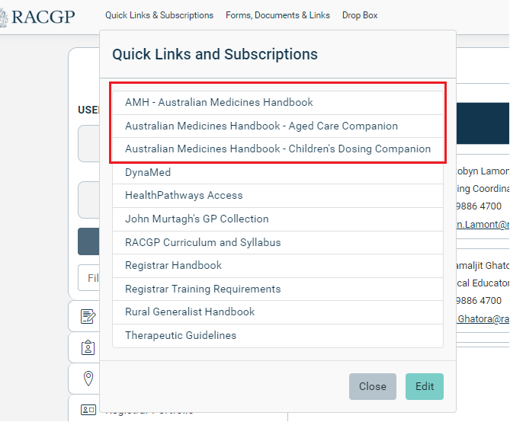Viewport: 510px width, 422px height.
Task: Open the Therapeutic Guidelines link
Action: [x=181, y=335]
